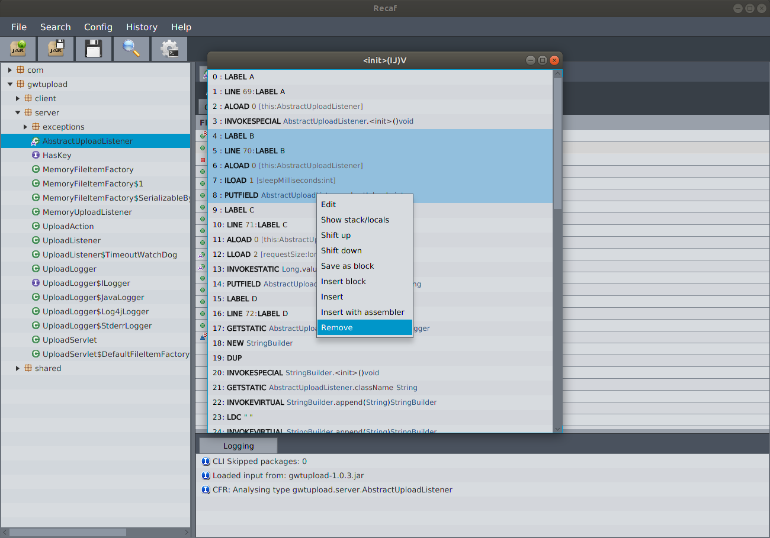
Task: Select Insert with assembler menu entry
Action: [362, 312]
